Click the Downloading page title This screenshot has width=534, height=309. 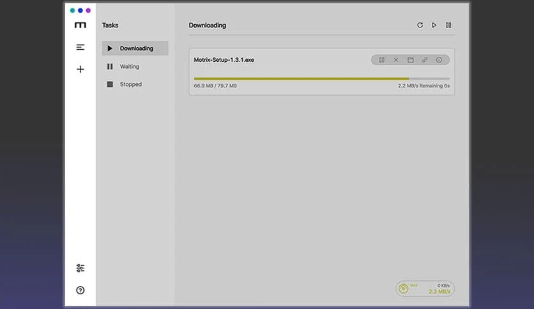point(208,25)
